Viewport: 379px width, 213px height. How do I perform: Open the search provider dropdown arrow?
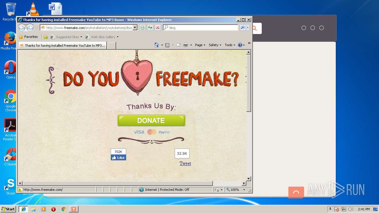point(248,28)
